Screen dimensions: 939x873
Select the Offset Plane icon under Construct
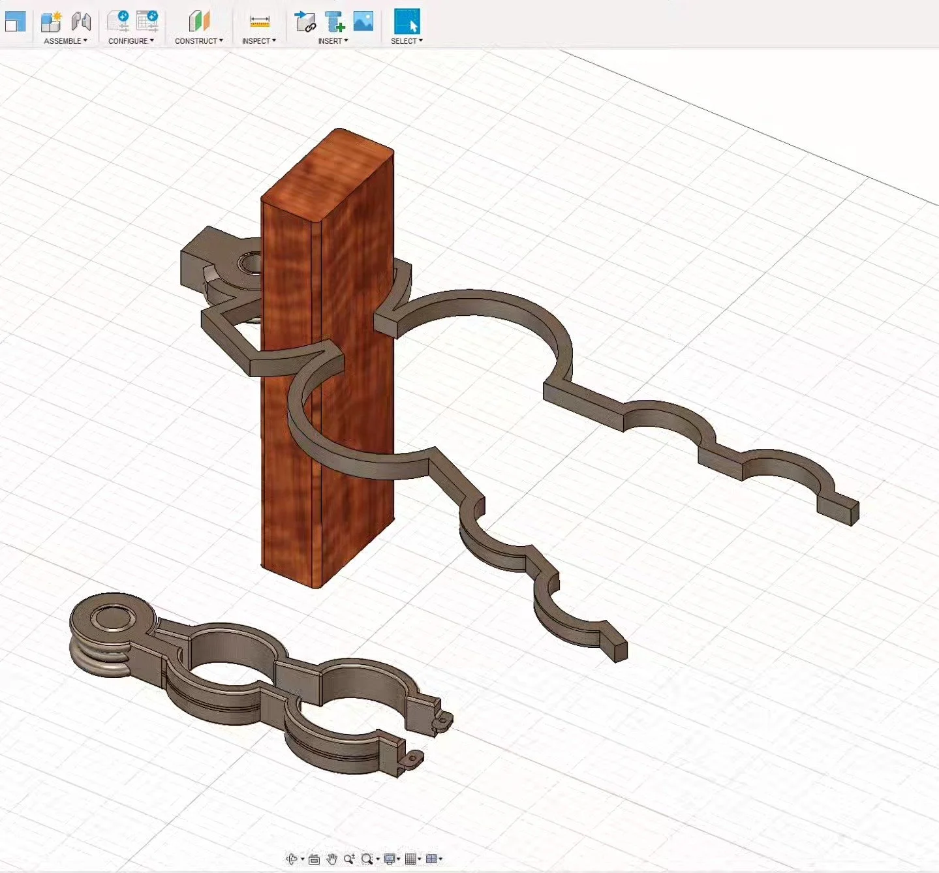point(198,21)
